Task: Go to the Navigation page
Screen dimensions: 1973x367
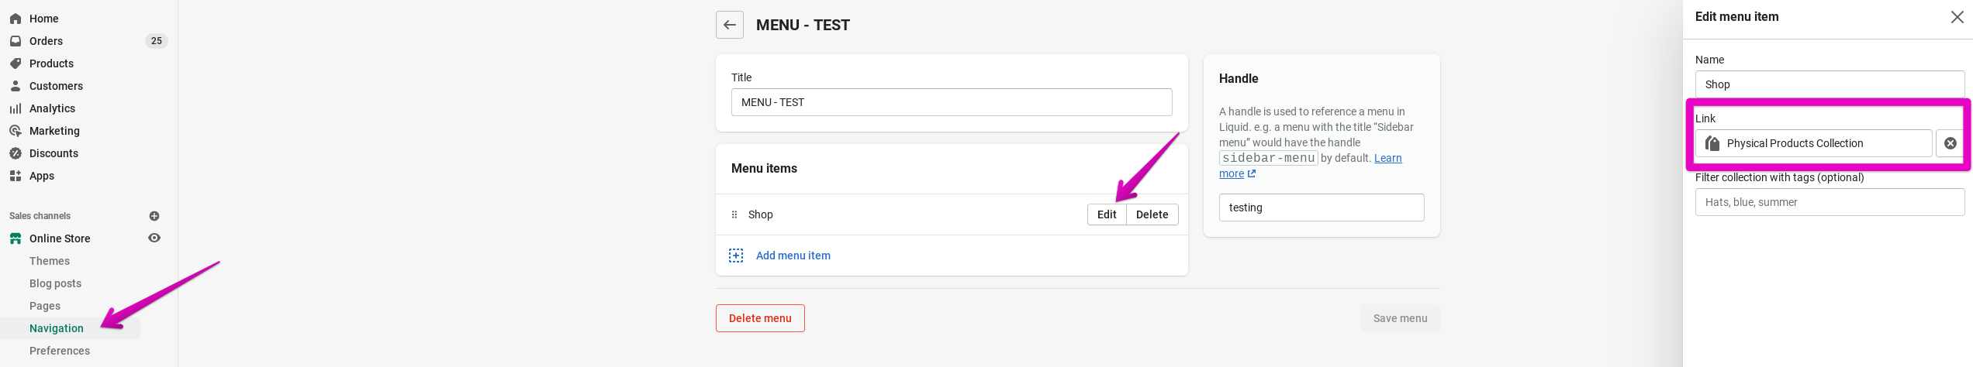Action: (56, 328)
